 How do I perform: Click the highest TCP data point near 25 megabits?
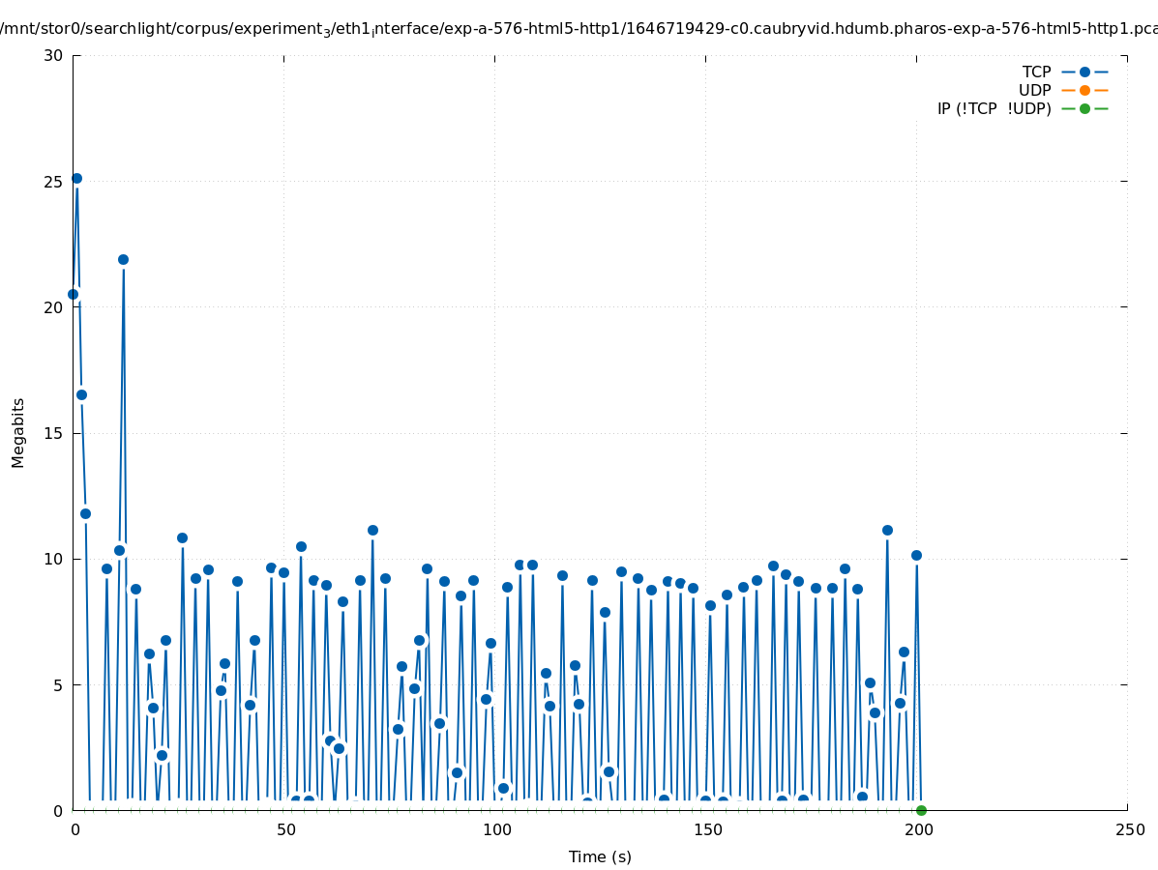tap(76, 179)
